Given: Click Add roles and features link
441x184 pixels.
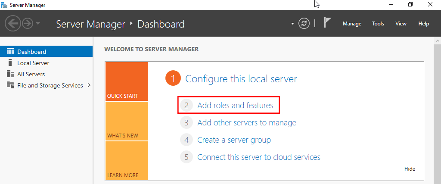Looking at the screenshot, I should (235, 105).
